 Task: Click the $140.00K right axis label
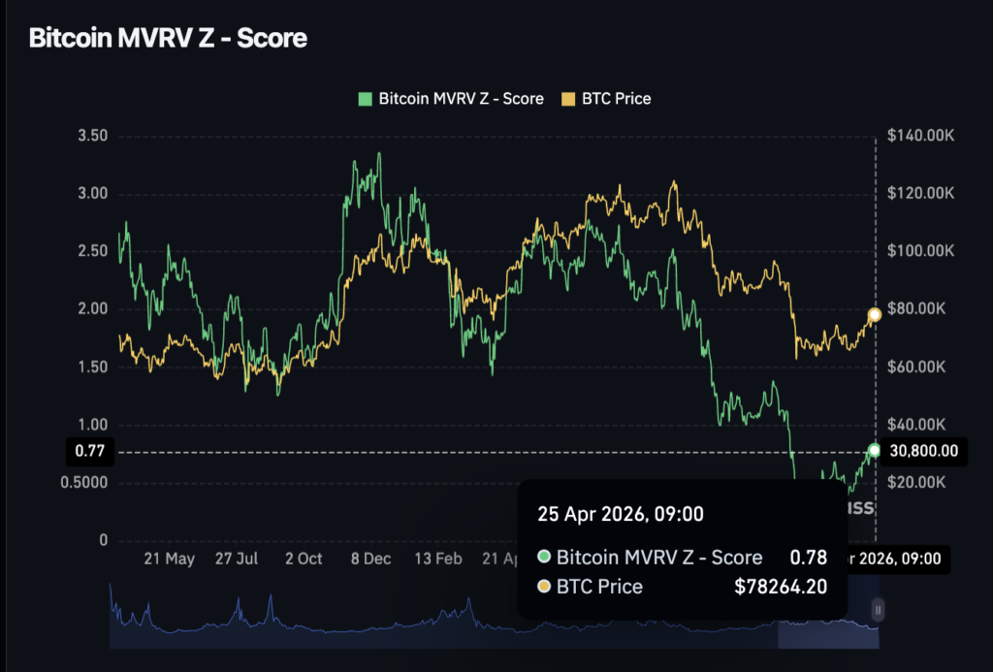[x=920, y=136]
